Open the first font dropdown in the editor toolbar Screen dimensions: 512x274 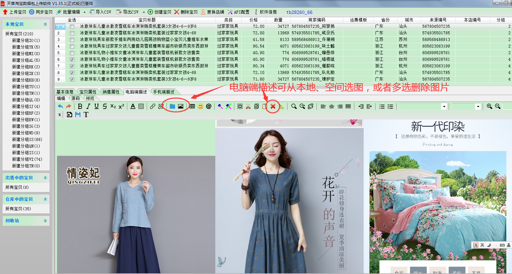(444, 106)
